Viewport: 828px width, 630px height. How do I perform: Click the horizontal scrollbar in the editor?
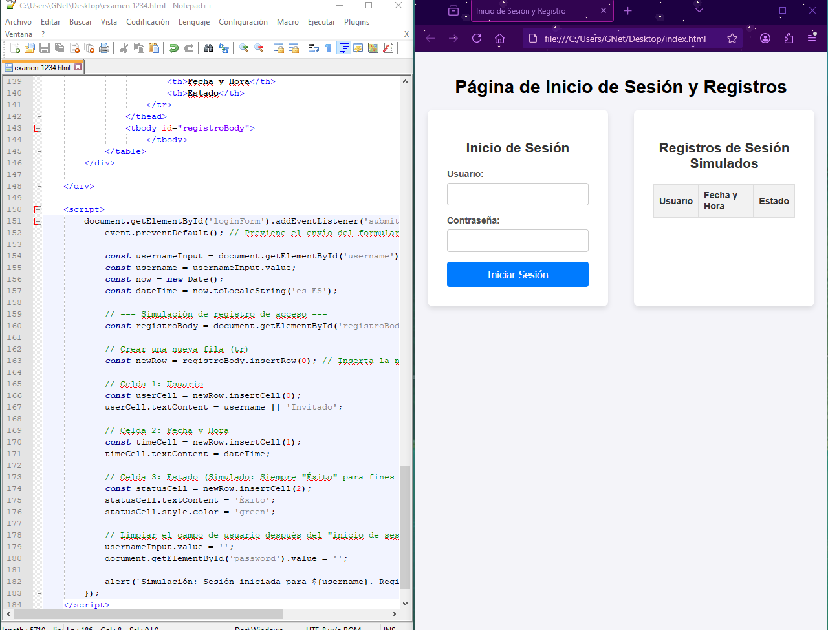(149, 614)
